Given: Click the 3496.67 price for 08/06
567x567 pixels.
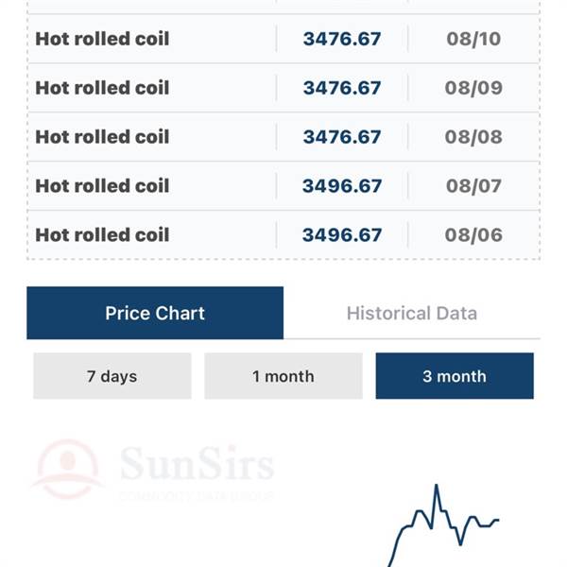Looking at the screenshot, I should (342, 235).
